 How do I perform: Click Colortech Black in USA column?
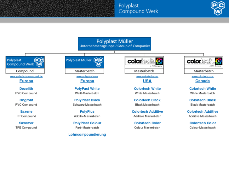pyautogui.click(x=147, y=100)
